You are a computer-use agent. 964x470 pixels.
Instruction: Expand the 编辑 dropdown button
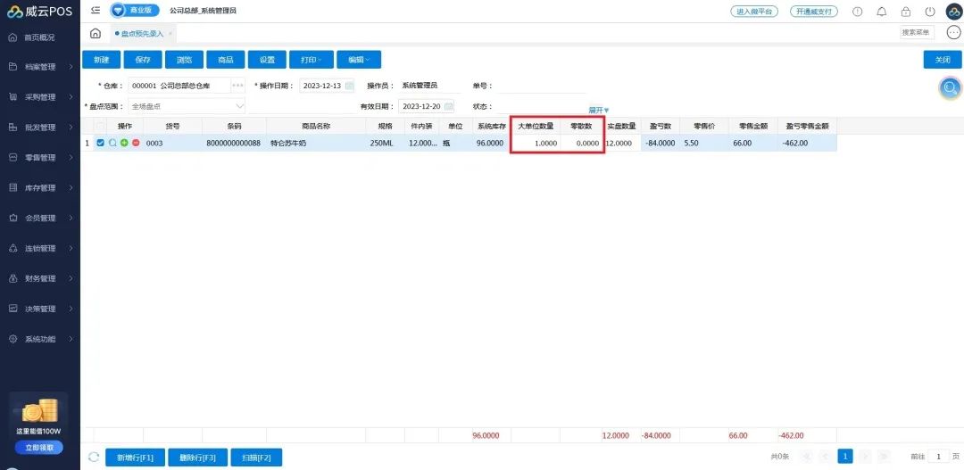(359, 60)
